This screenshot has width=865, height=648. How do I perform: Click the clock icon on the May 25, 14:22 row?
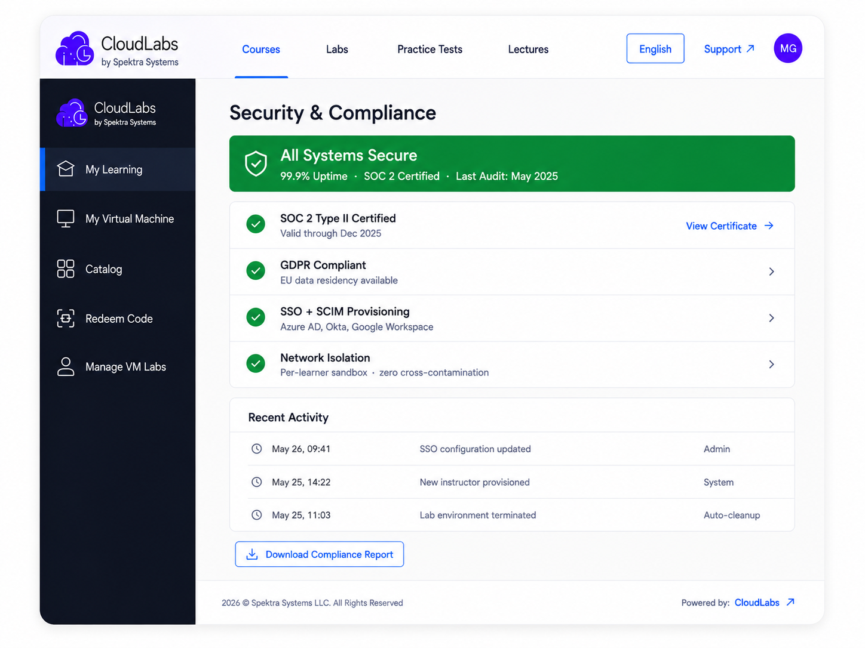coord(257,482)
